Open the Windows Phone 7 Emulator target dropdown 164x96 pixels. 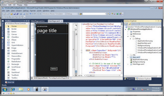54,14
